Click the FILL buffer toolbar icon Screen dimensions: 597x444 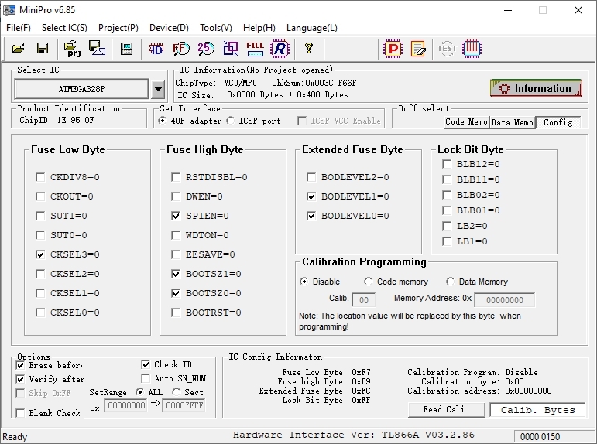(x=255, y=48)
